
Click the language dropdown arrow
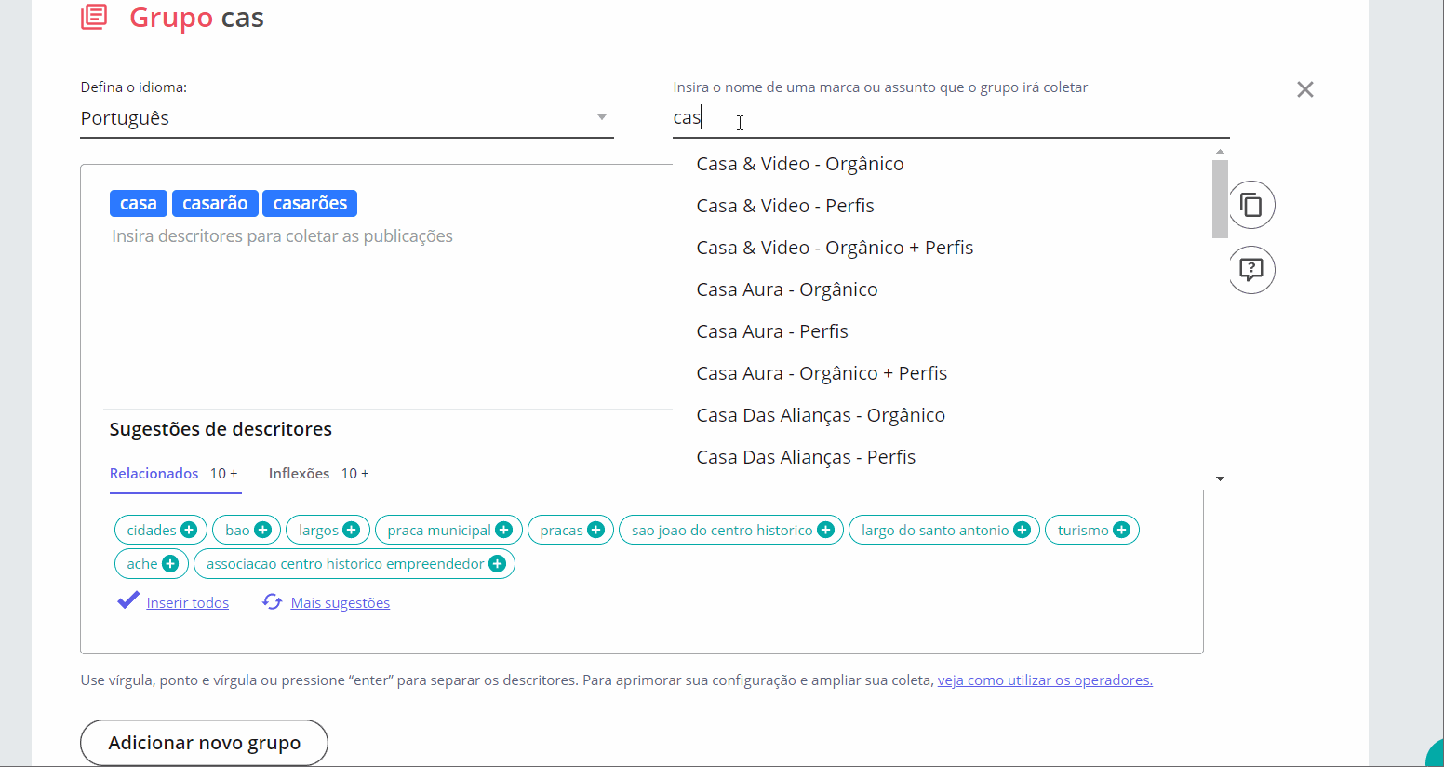[602, 117]
